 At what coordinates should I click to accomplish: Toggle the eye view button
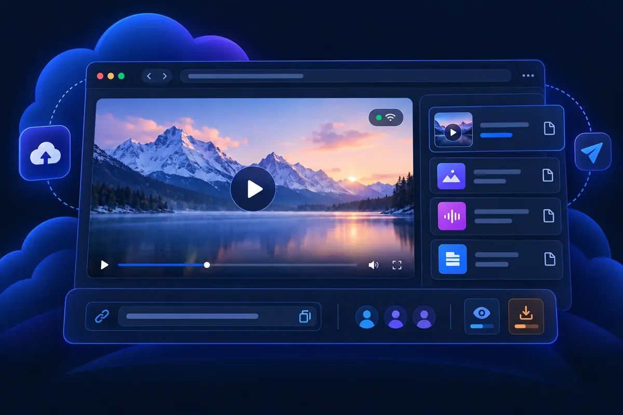click(x=482, y=316)
